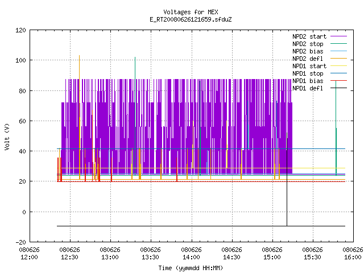Click the x-axis tick label 16:00

[x=353, y=257]
